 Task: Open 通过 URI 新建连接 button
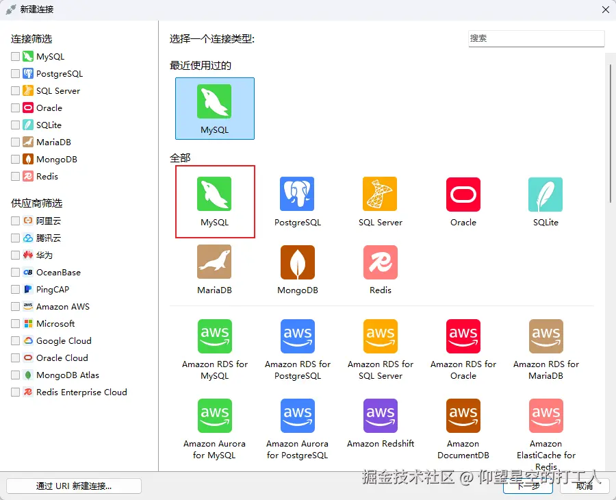click(74, 486)
